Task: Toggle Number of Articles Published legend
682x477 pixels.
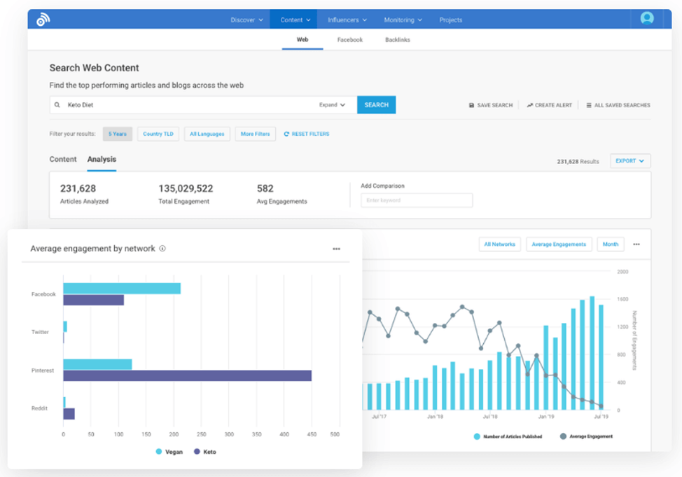Action: tap(508, 436)
